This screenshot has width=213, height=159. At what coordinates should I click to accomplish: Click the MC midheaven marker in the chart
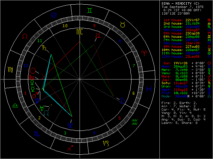click(x=80, y=32)
